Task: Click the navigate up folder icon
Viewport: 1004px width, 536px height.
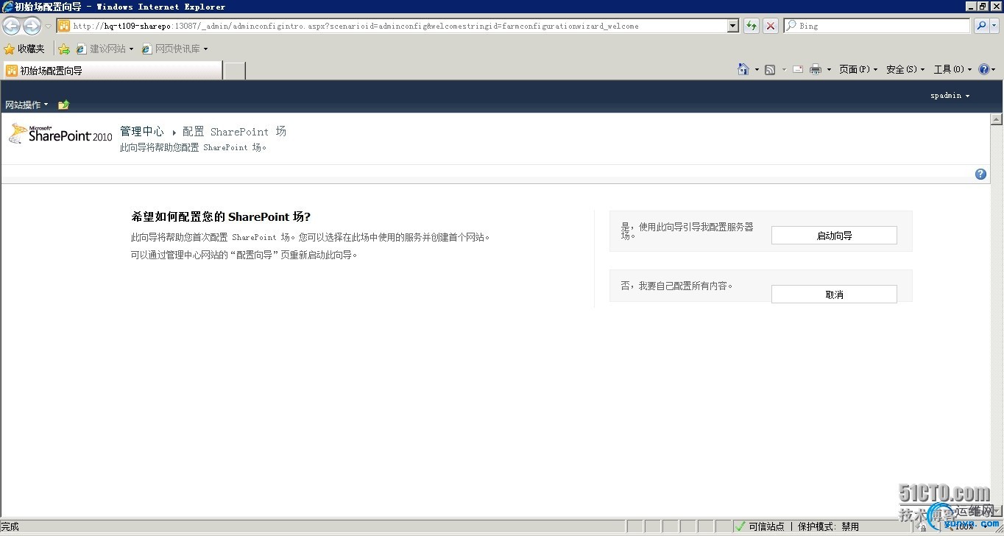Action: coord(63,105)
